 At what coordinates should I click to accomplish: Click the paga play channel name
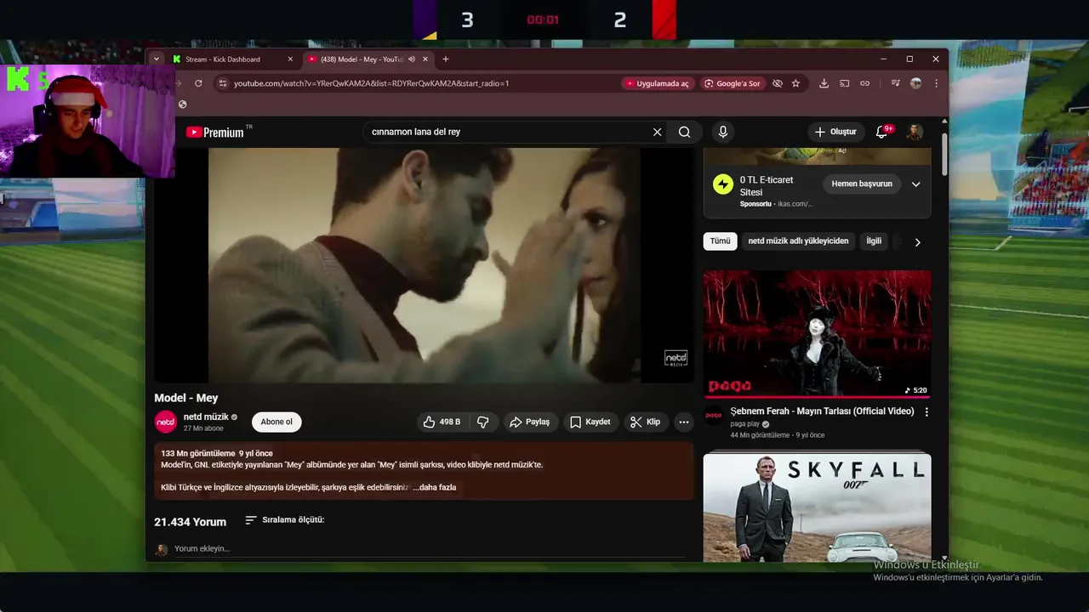coord(744,424)
